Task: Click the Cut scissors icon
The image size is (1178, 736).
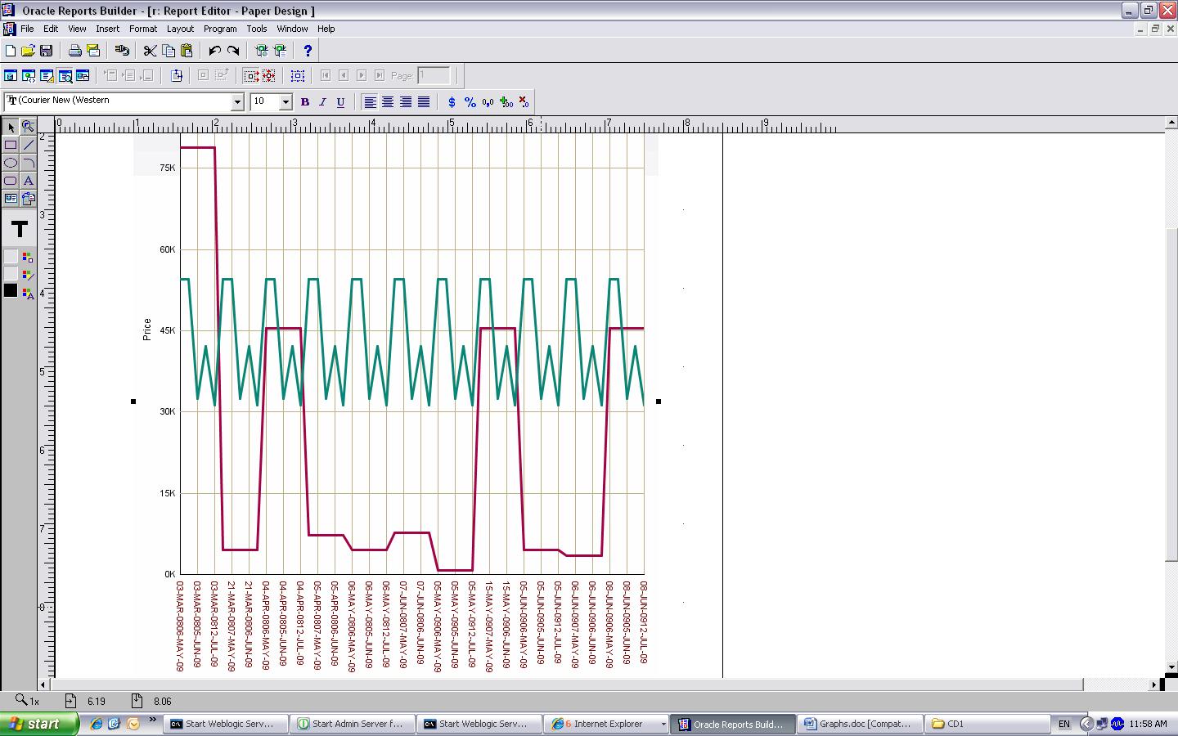Action: (x=150, y=51)
